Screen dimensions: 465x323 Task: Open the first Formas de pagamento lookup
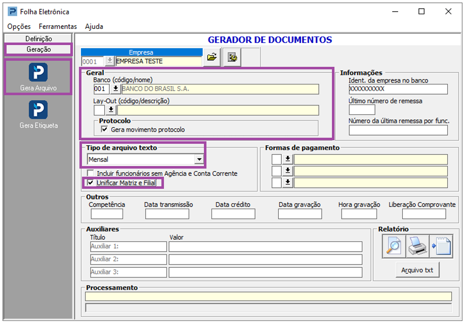click(x=287, y=159)
